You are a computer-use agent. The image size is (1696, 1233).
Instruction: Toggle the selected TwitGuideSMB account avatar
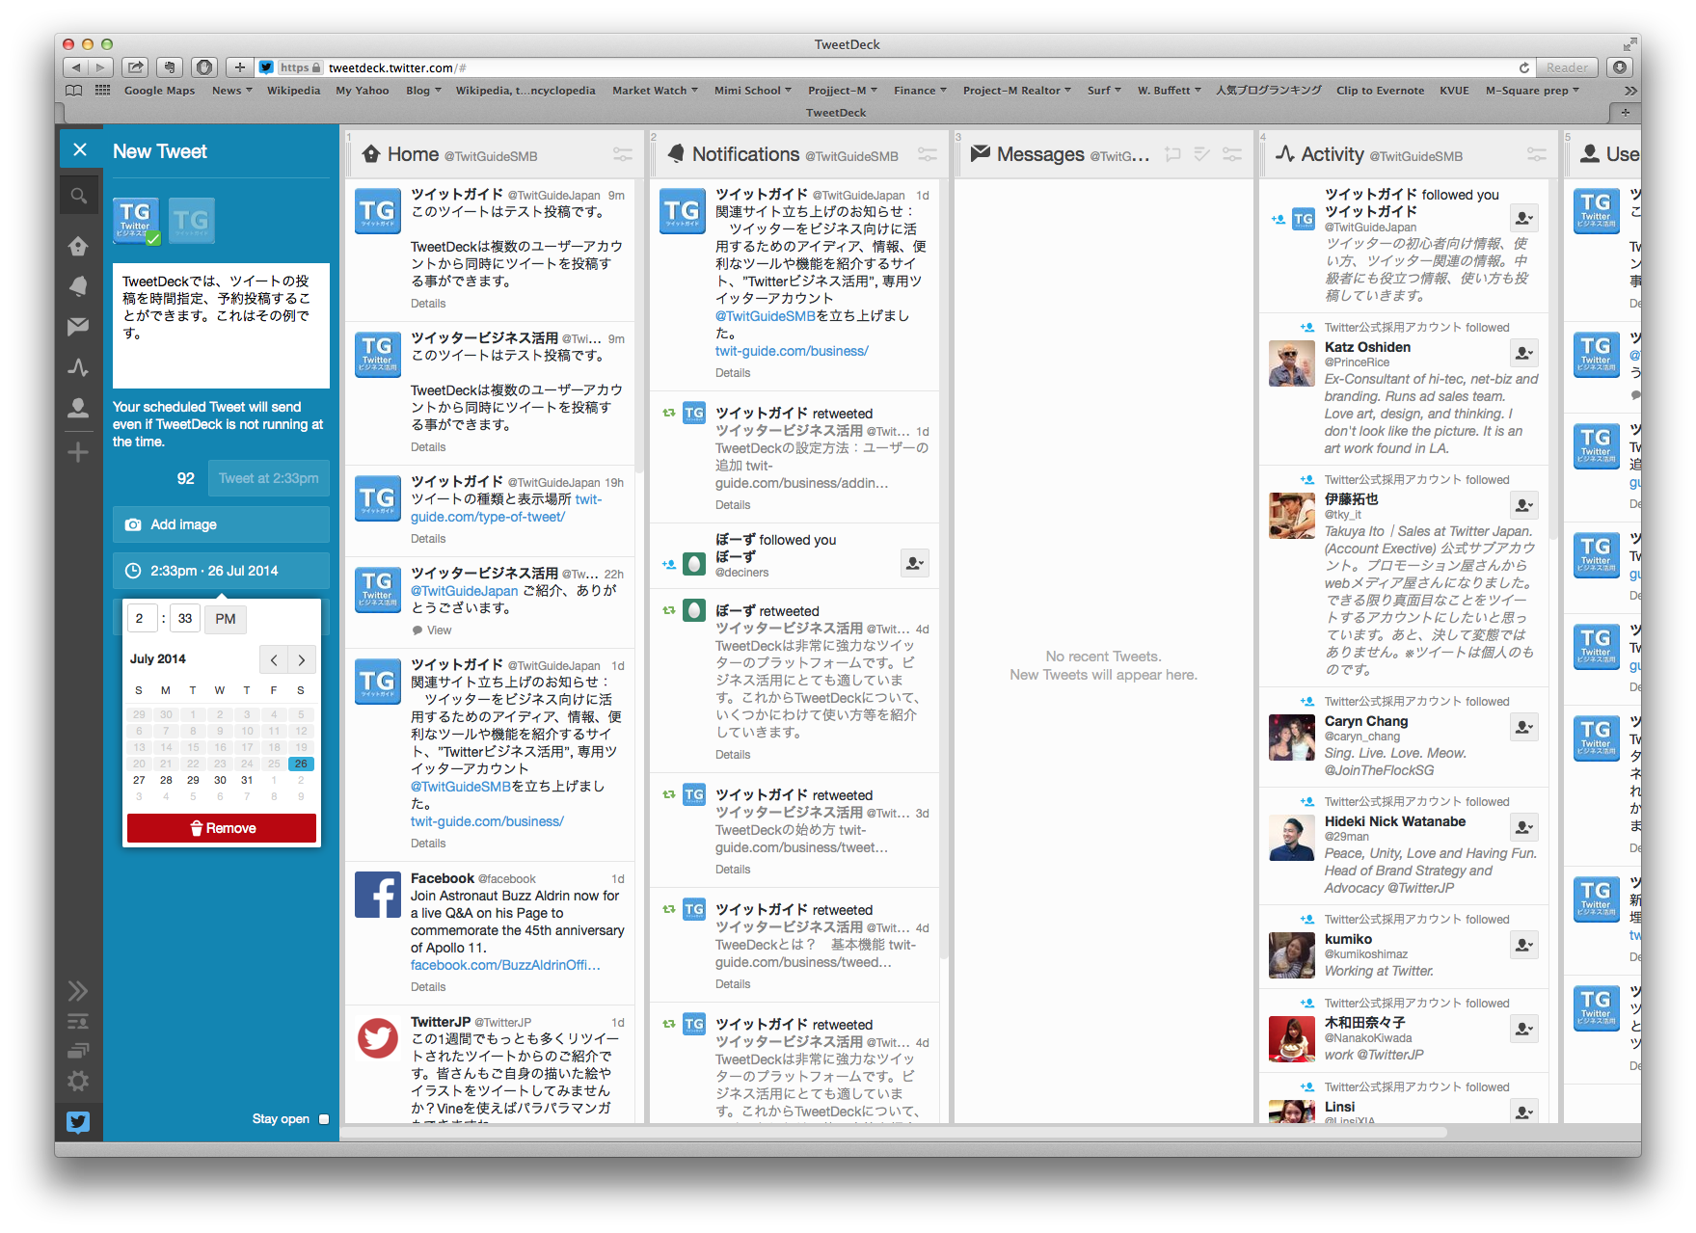[x=136, y=221]
